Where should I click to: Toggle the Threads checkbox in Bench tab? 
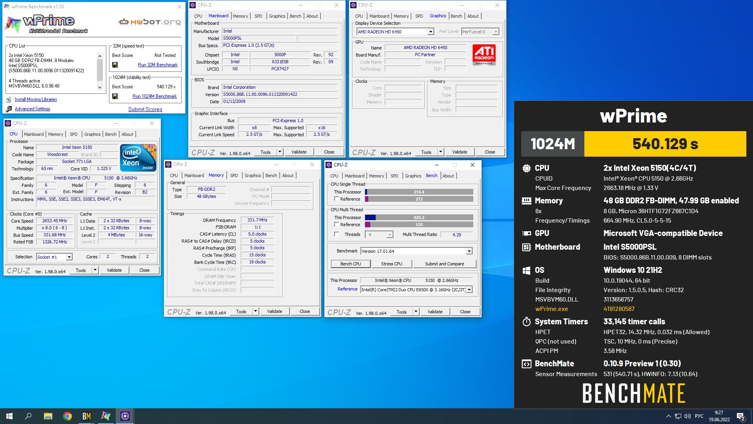[x=336, y=234]
